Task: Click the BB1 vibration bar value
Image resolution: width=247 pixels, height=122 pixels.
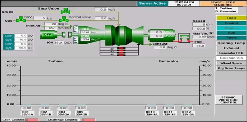Action: pos(27,108)
